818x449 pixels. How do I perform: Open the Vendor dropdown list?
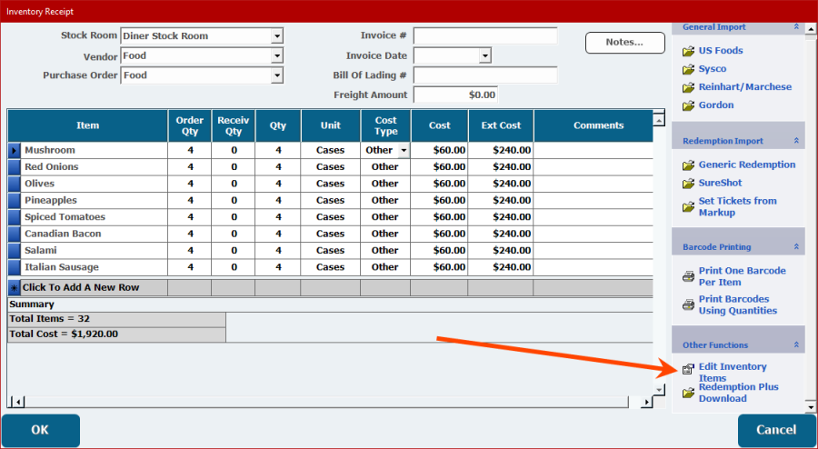(x=276, y=56)
